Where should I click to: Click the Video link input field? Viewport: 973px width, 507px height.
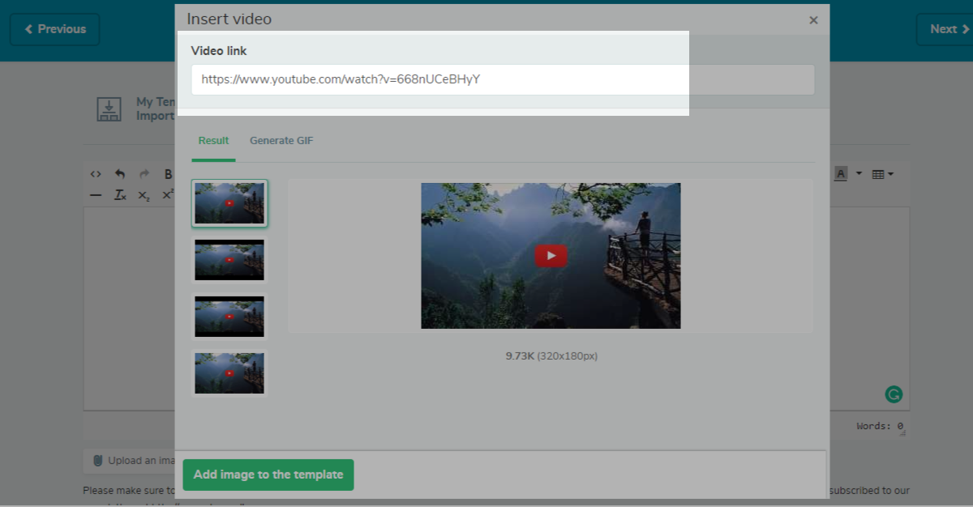503,80
